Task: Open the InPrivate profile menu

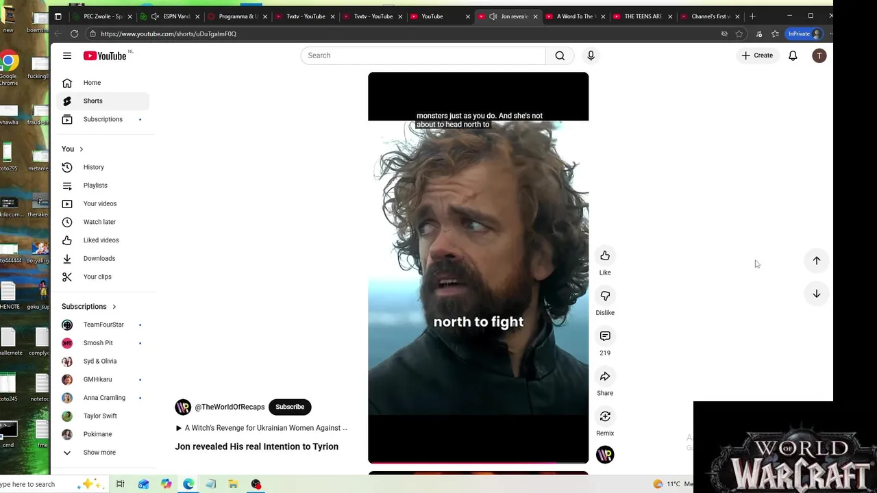Action: point(804,34)
